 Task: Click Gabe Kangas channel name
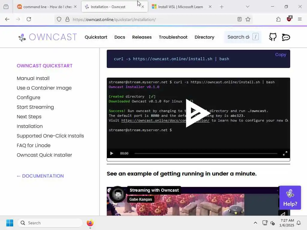[x=141, y=199]
